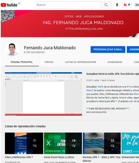Click Listas de reproducción creadas heading
139x163 pixels.
[25, 126]
